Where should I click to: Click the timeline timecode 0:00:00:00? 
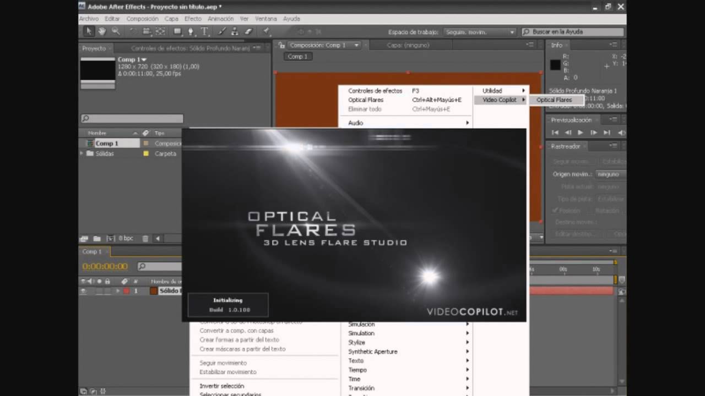(x=105, y=267)
